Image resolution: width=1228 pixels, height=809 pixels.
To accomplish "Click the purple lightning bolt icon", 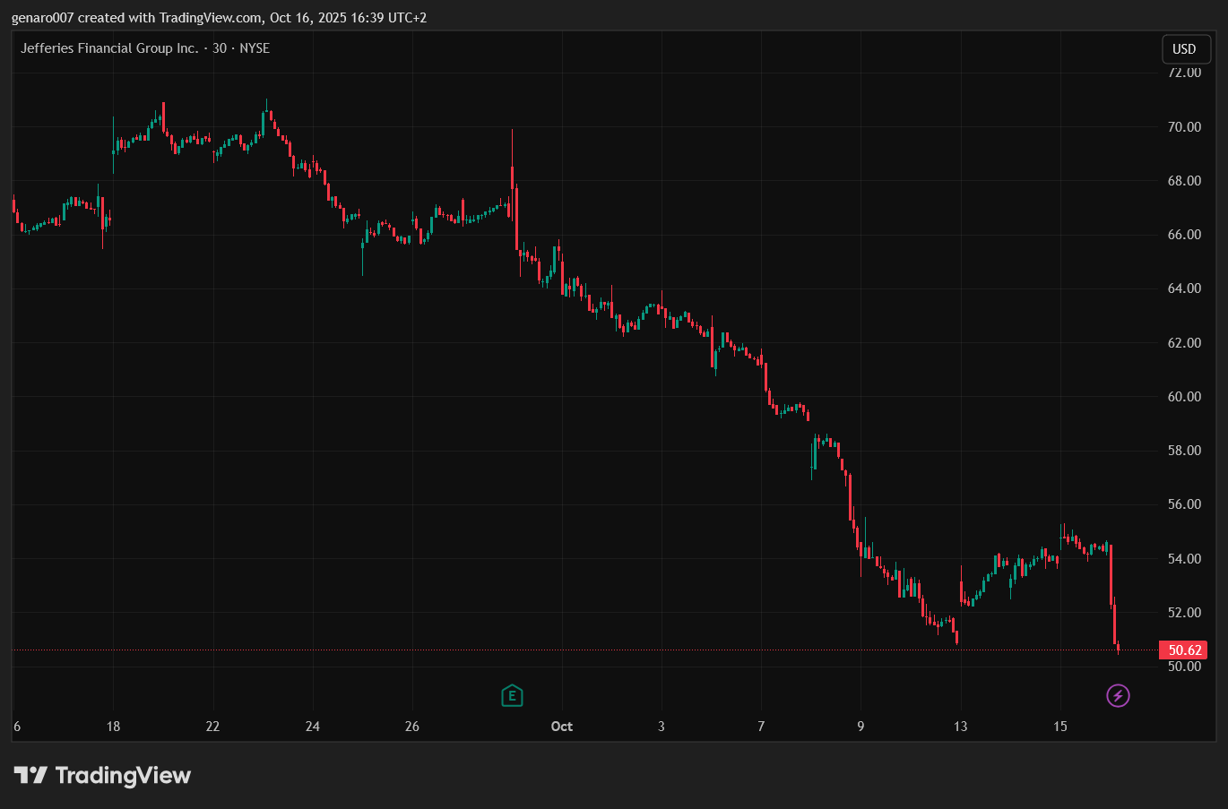I will click(x=1118, y=696).
